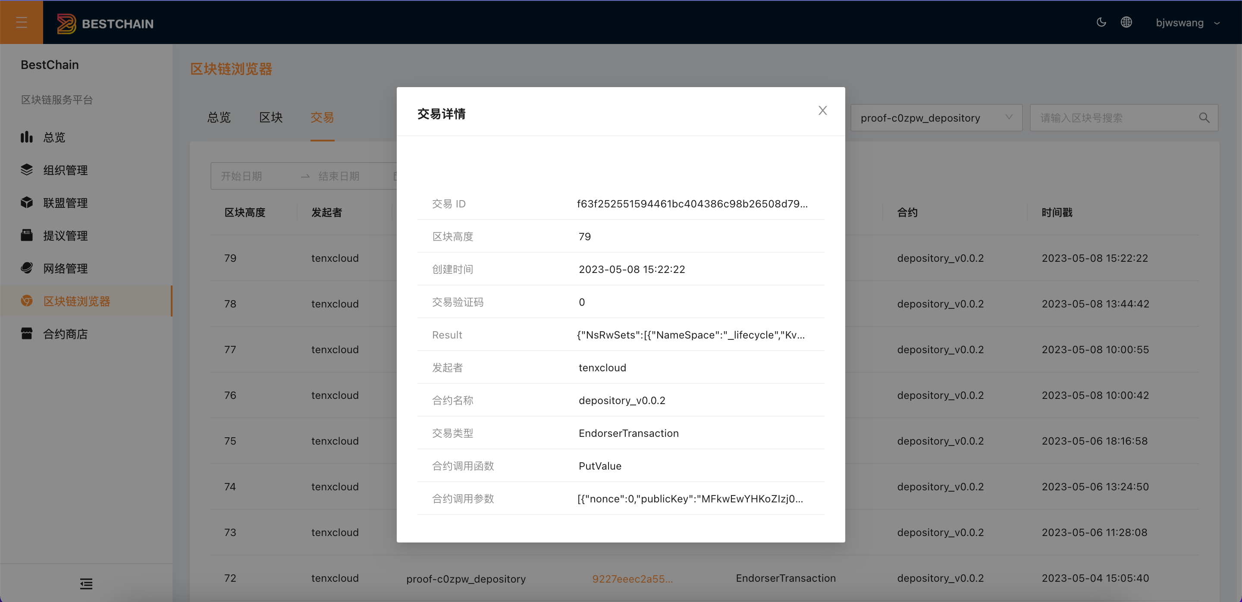Click the 区块高度 column header
The image size is (1242, 602).
pos(245,213)
